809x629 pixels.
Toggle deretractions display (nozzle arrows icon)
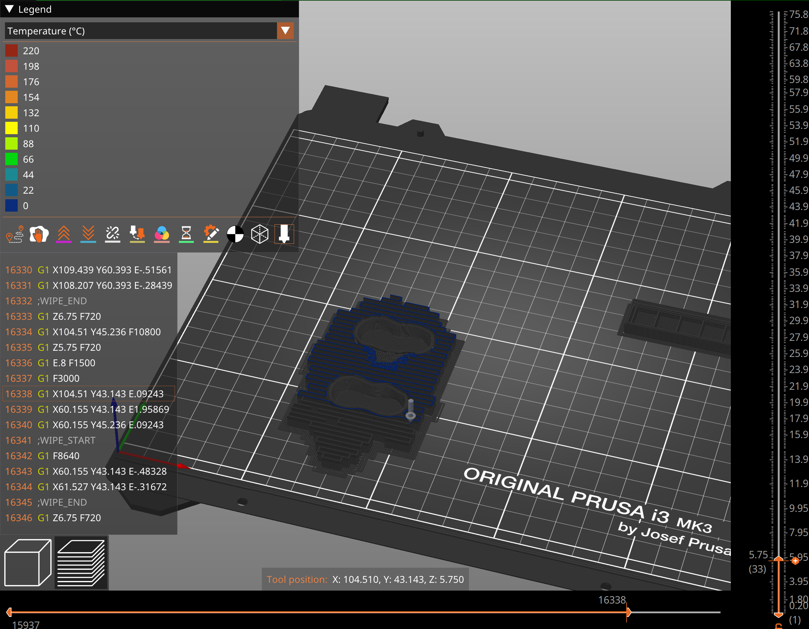(x=137, y=234)
